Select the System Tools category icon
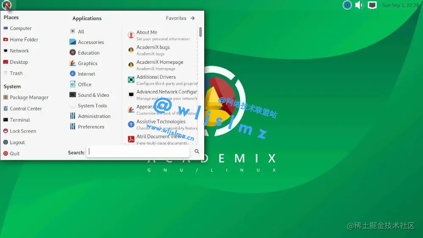 click(73, 105)
